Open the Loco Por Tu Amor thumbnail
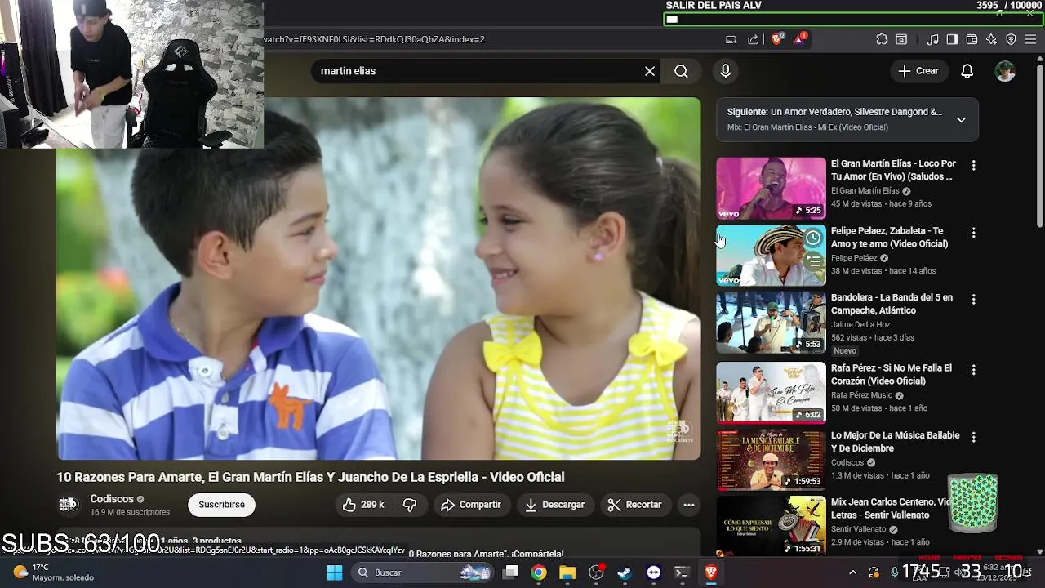Viewport: 1045px width, 588px height. coord(771,188)
